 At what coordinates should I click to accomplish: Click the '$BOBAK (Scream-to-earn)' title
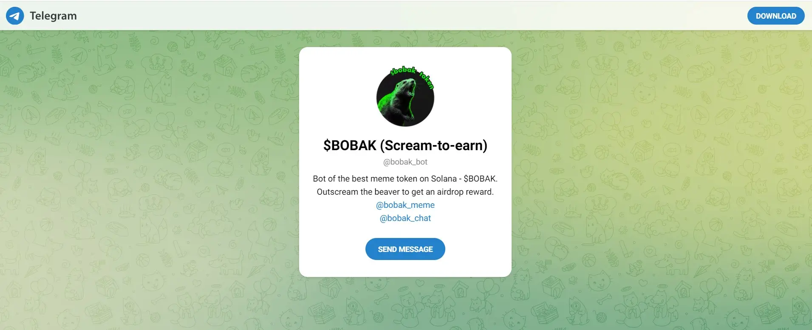[405, 145]
